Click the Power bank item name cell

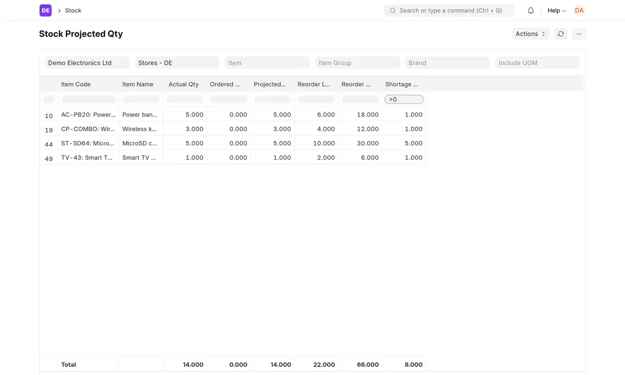pyautogui.click(x=141, y=115)
